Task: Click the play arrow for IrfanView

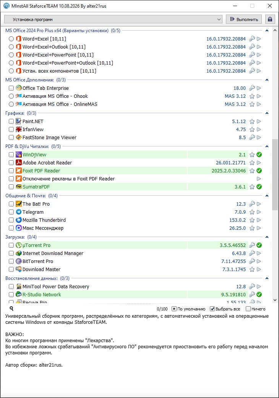Action: (x=259, y=130)
